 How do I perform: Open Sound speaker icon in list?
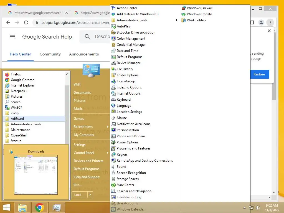113,167
